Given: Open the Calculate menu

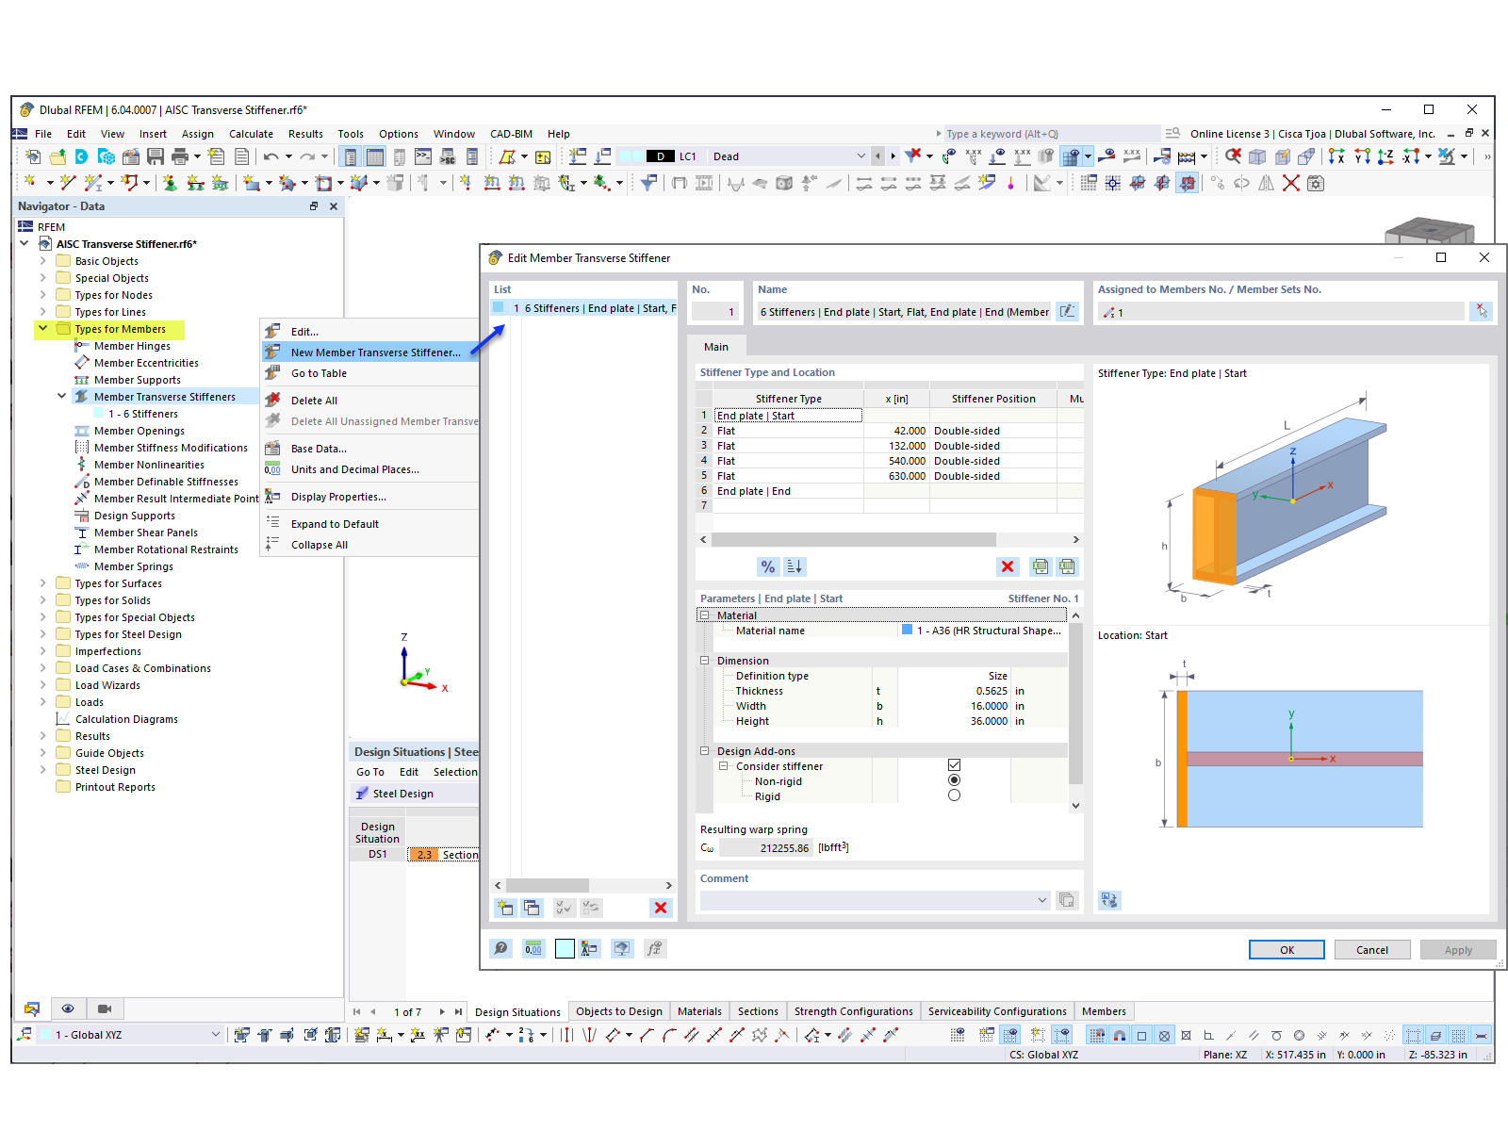Looking at the screenshot, I should click(x=251, y=134).
